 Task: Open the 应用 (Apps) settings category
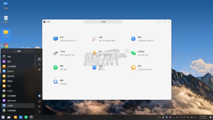(x=133, y=67)
